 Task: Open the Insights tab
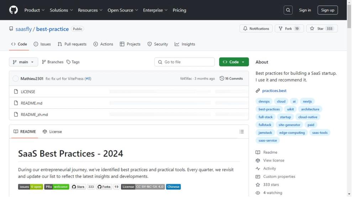click(x=185, y=44)
